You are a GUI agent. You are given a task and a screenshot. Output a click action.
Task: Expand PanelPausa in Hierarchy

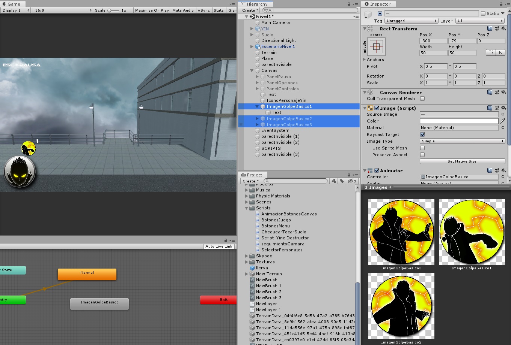click(257, 77)
